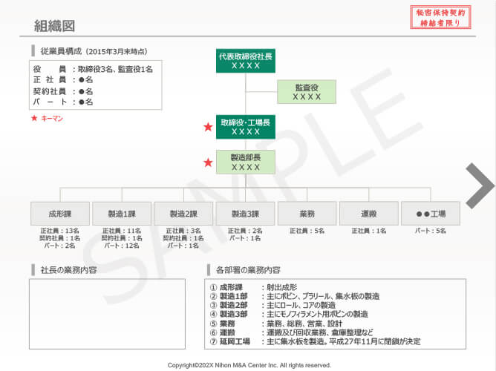Click the 成形課 department box

point(59,214)
